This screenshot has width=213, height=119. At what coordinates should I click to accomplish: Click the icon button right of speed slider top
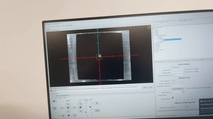(97, 103)
